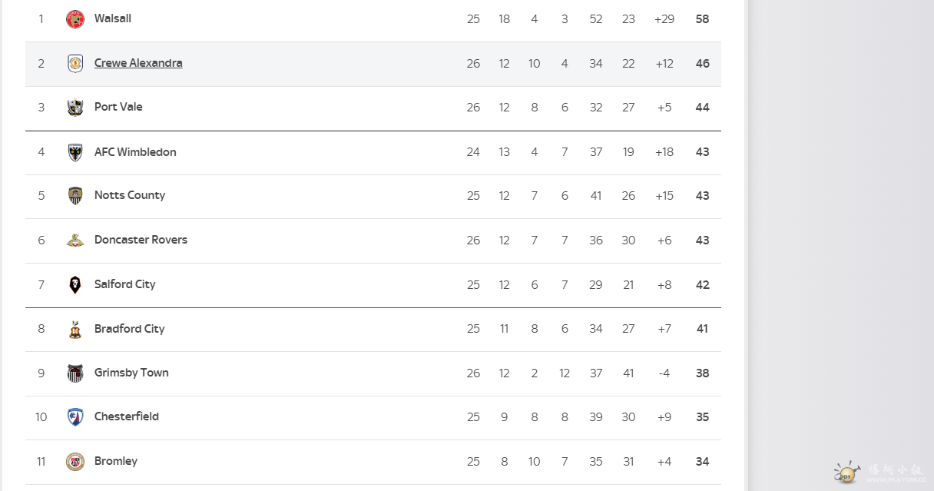934x491 pixels.
Task: Open the Crewe Alexandra team link
Action: click(x=138, y=63)
